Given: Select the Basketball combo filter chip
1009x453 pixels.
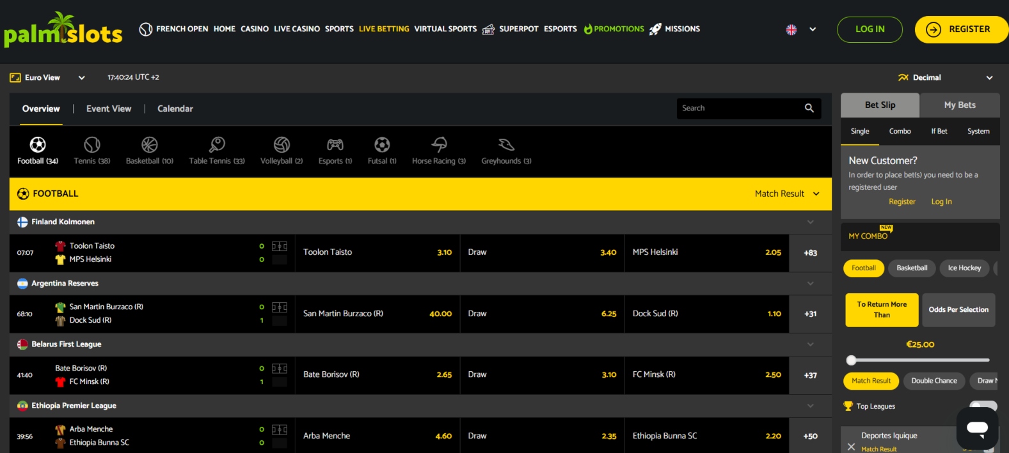Looking at the screenshot, I should click(912, 268).
